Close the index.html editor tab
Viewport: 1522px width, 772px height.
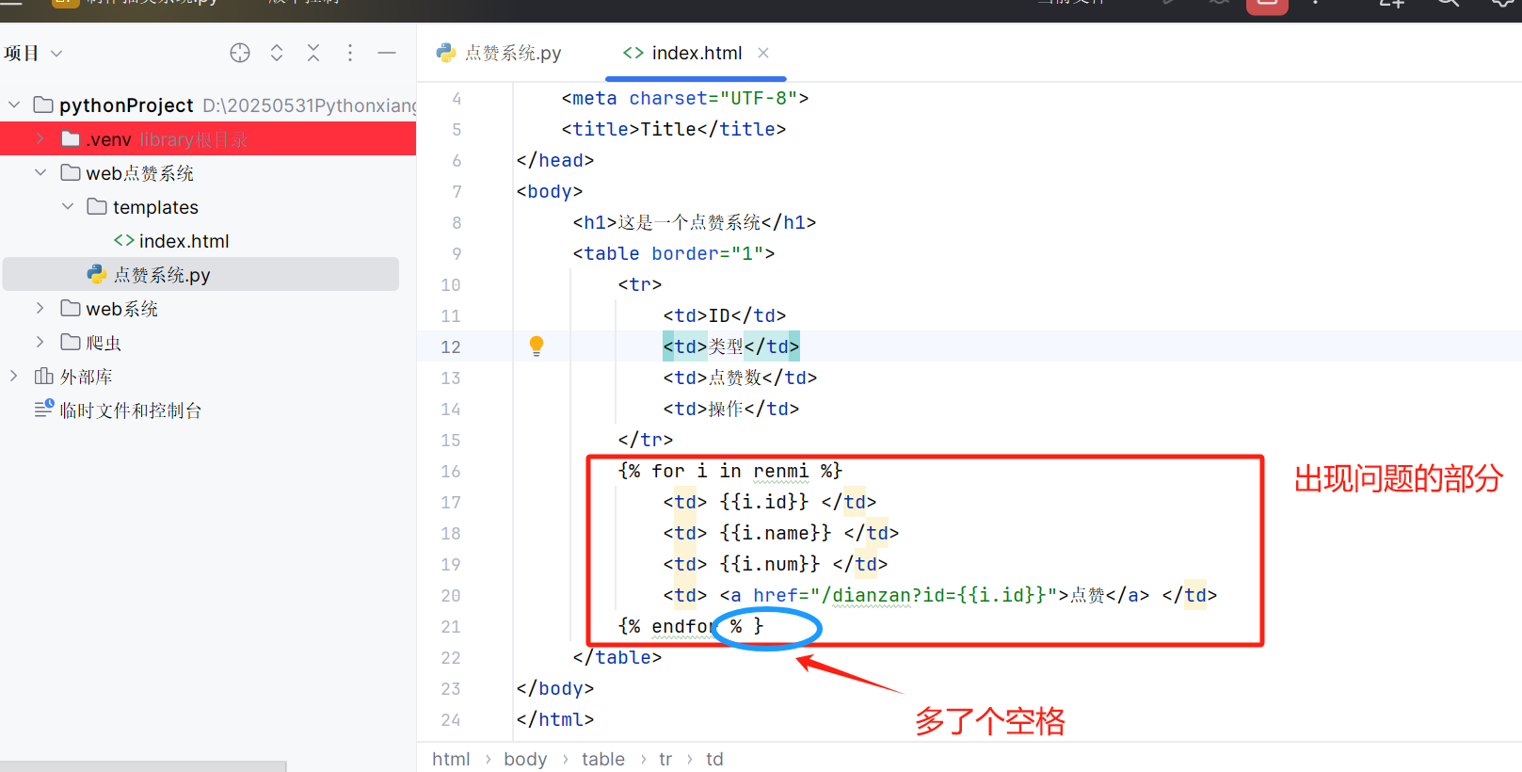point(763,53)
